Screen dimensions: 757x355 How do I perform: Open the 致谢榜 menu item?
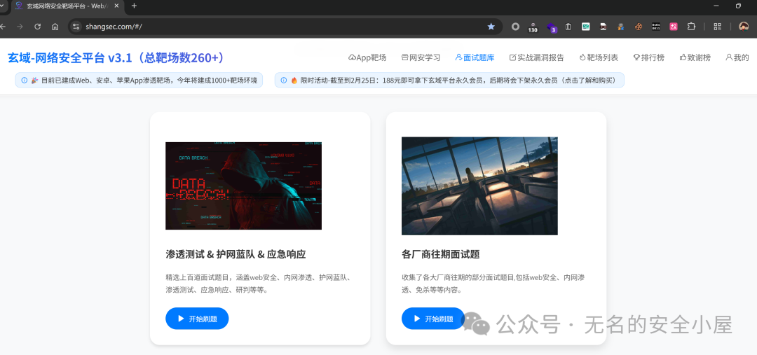[695, 57]
